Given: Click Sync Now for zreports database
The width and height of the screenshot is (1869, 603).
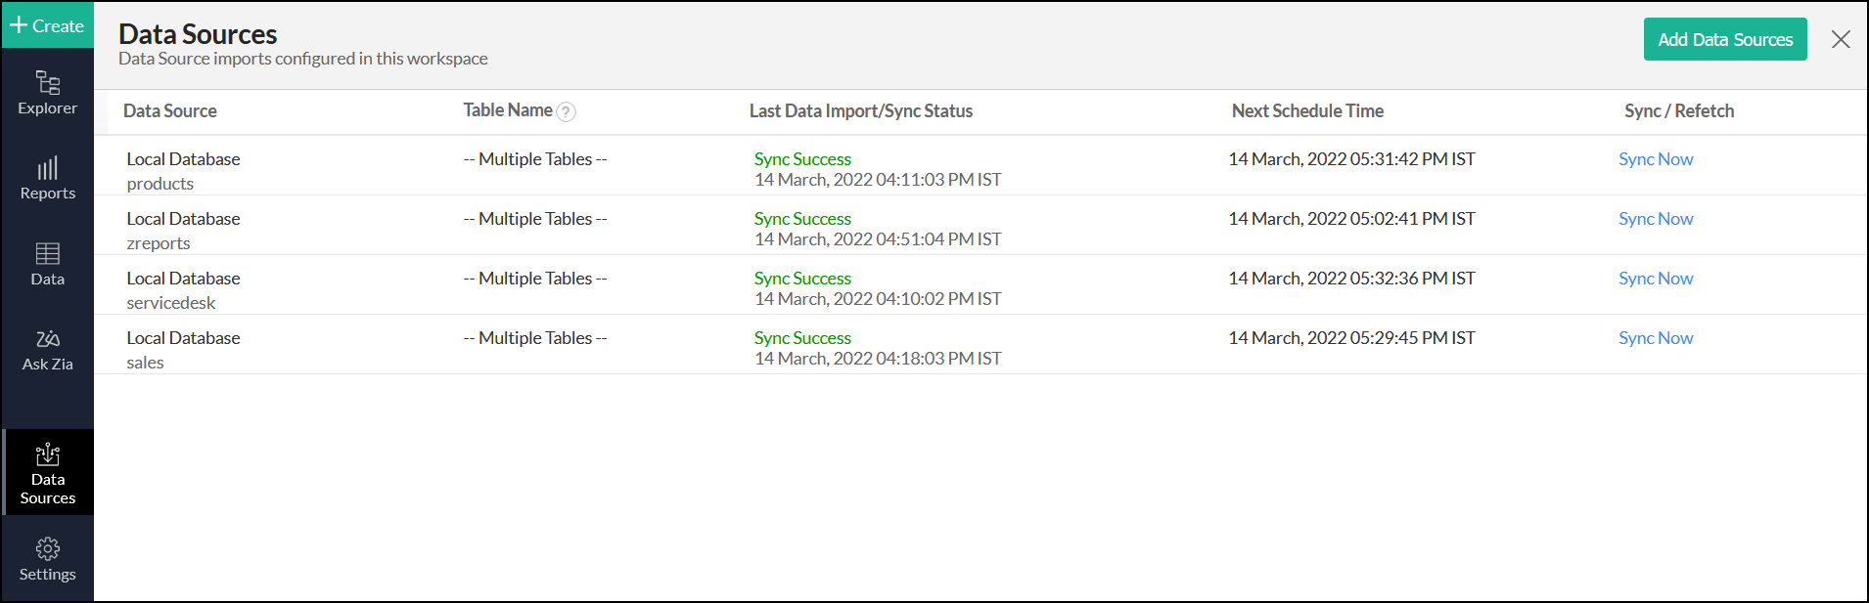Looking at the screenshot, I should (x=1655, y=219).
